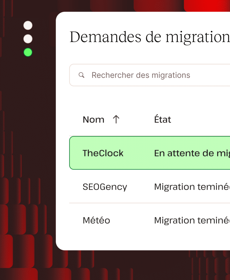Select the Météo row name
This screenshot has width=230, height=280.
pos(96,220)
